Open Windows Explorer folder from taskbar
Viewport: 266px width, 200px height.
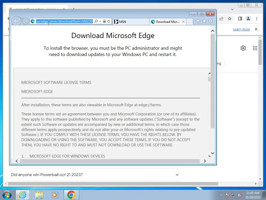(x=39, y=195)
